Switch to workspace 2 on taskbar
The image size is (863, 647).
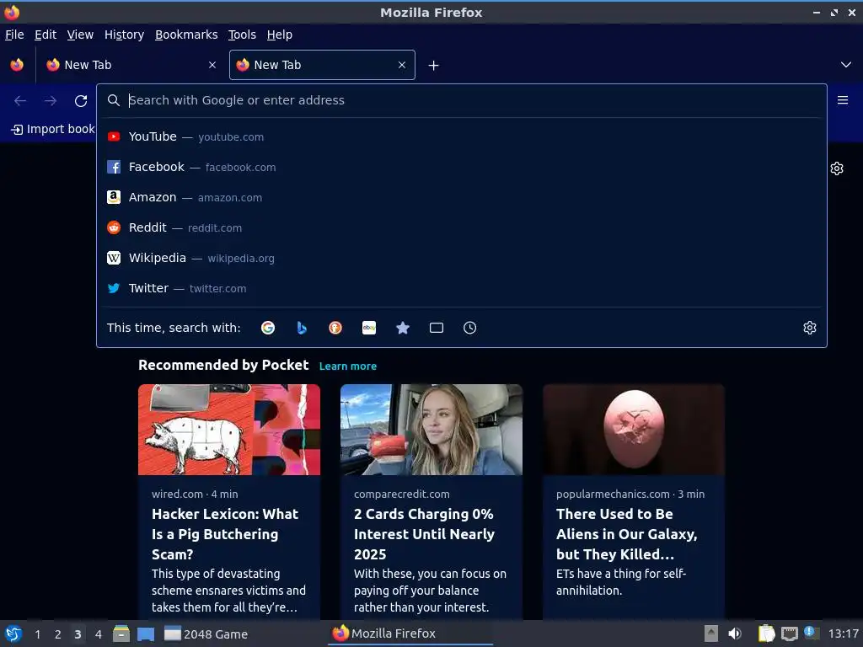click(x=58, y=634)
